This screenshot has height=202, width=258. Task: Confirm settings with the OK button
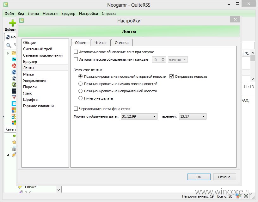[x=199, y=177]
